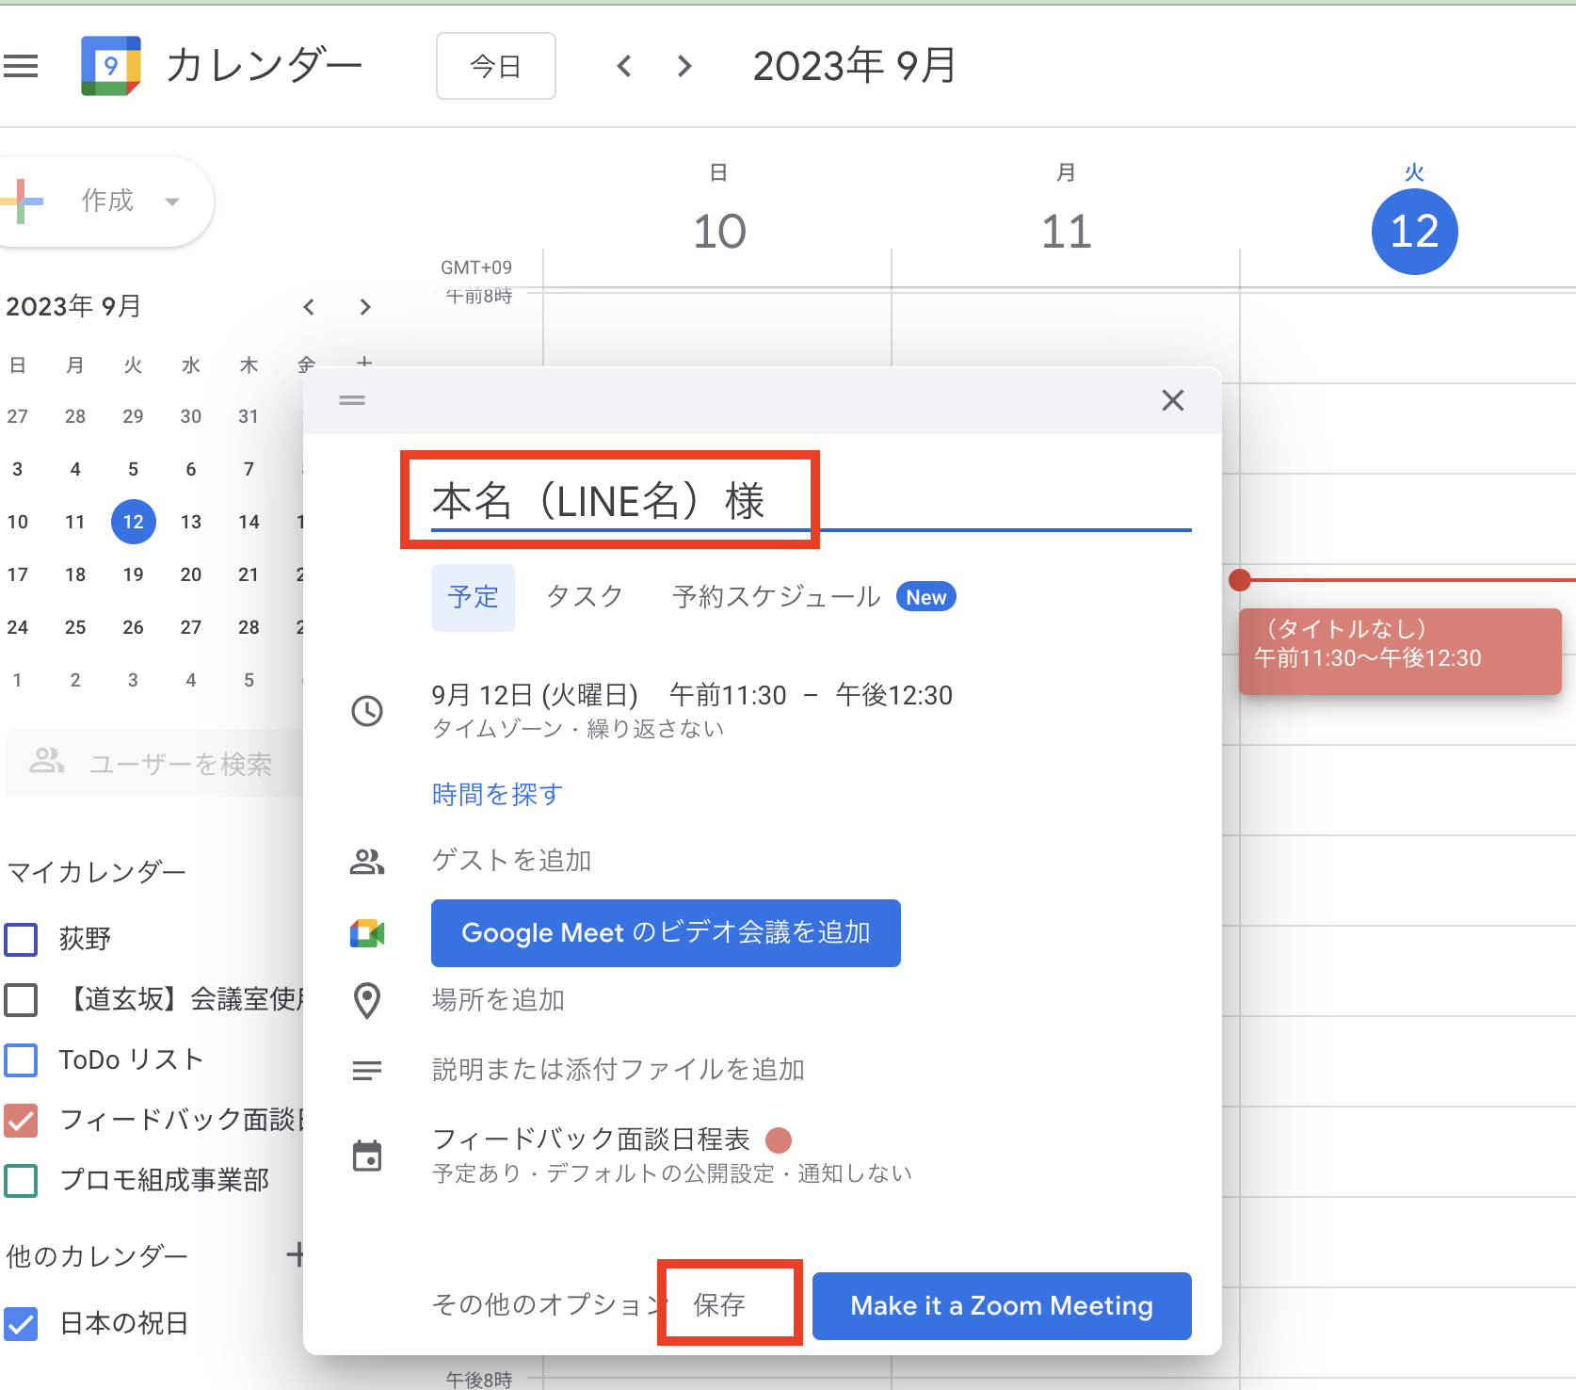Enable the 荻野 calendar checkbox
This screenshot has width=1576, height=1390.
point(21,939)
